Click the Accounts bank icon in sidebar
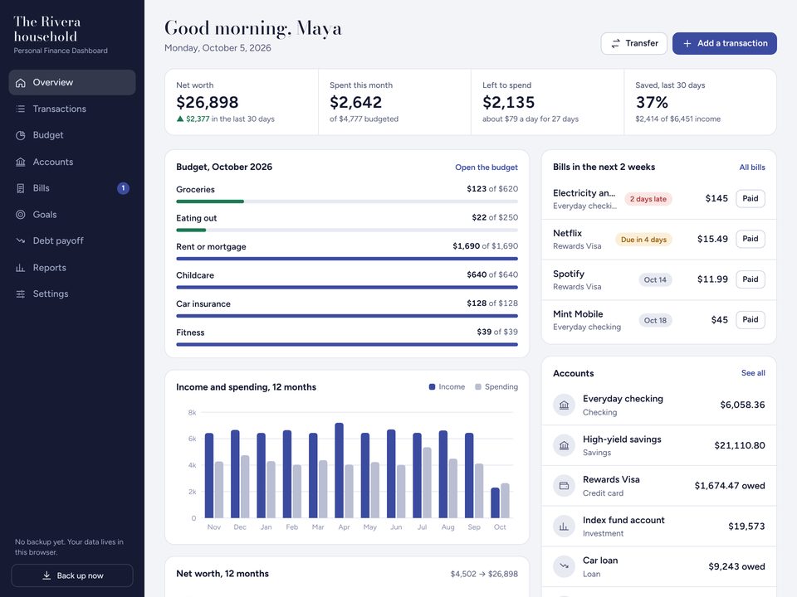This screenshot has width=797, height=597. pos(20,162)
